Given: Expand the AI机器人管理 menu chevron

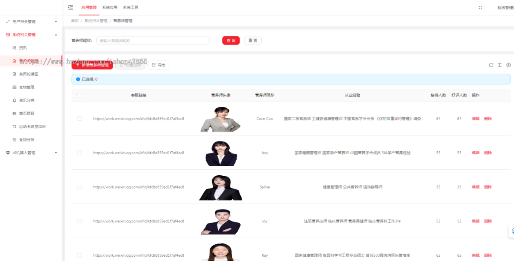Looking at the screenshot, I should coord(56,153).
